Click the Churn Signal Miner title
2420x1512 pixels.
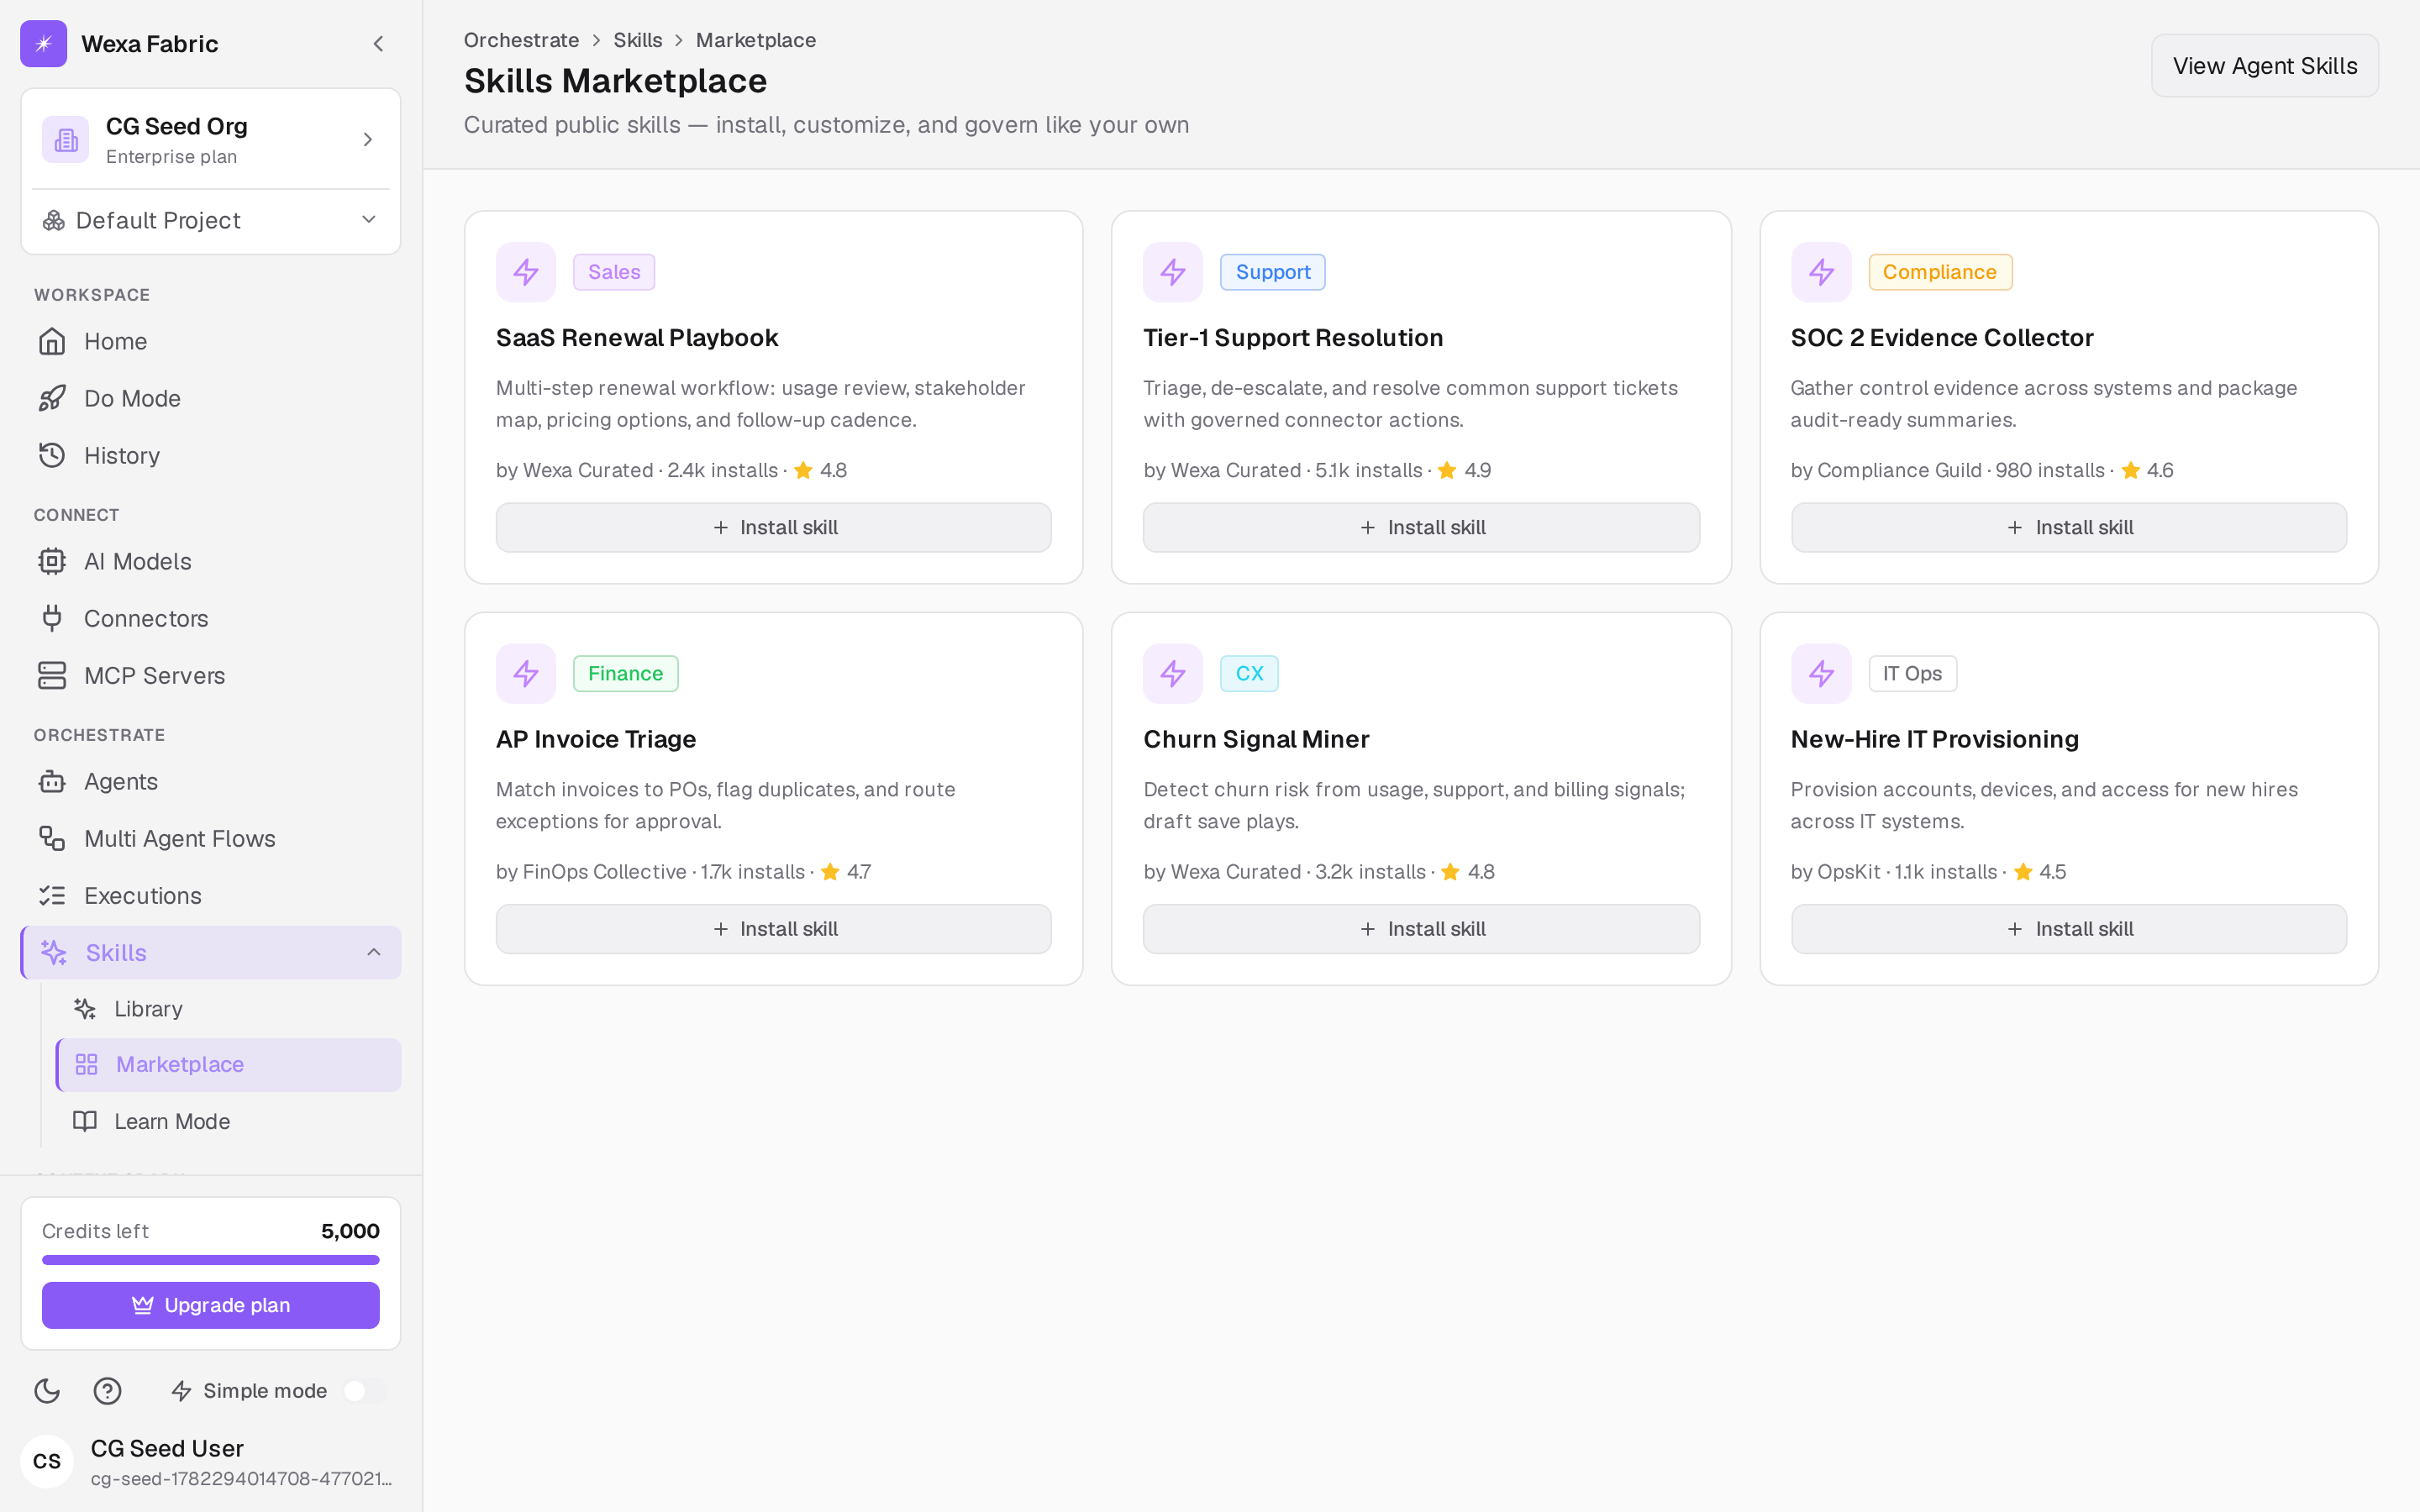tap(1256, 739)
